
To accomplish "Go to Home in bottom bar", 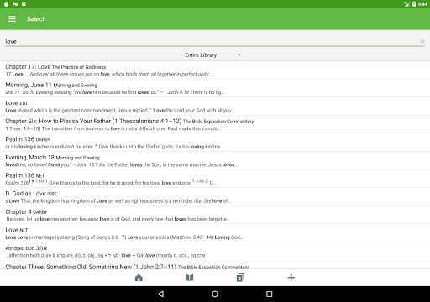I will (139, 278).
